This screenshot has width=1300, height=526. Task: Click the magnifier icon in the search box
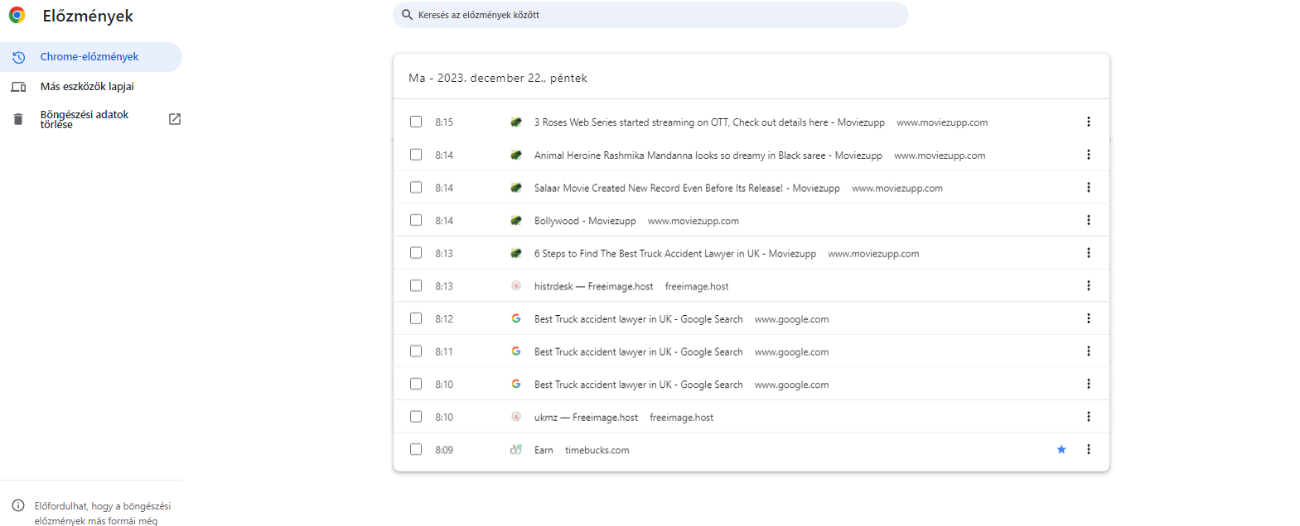407,15
